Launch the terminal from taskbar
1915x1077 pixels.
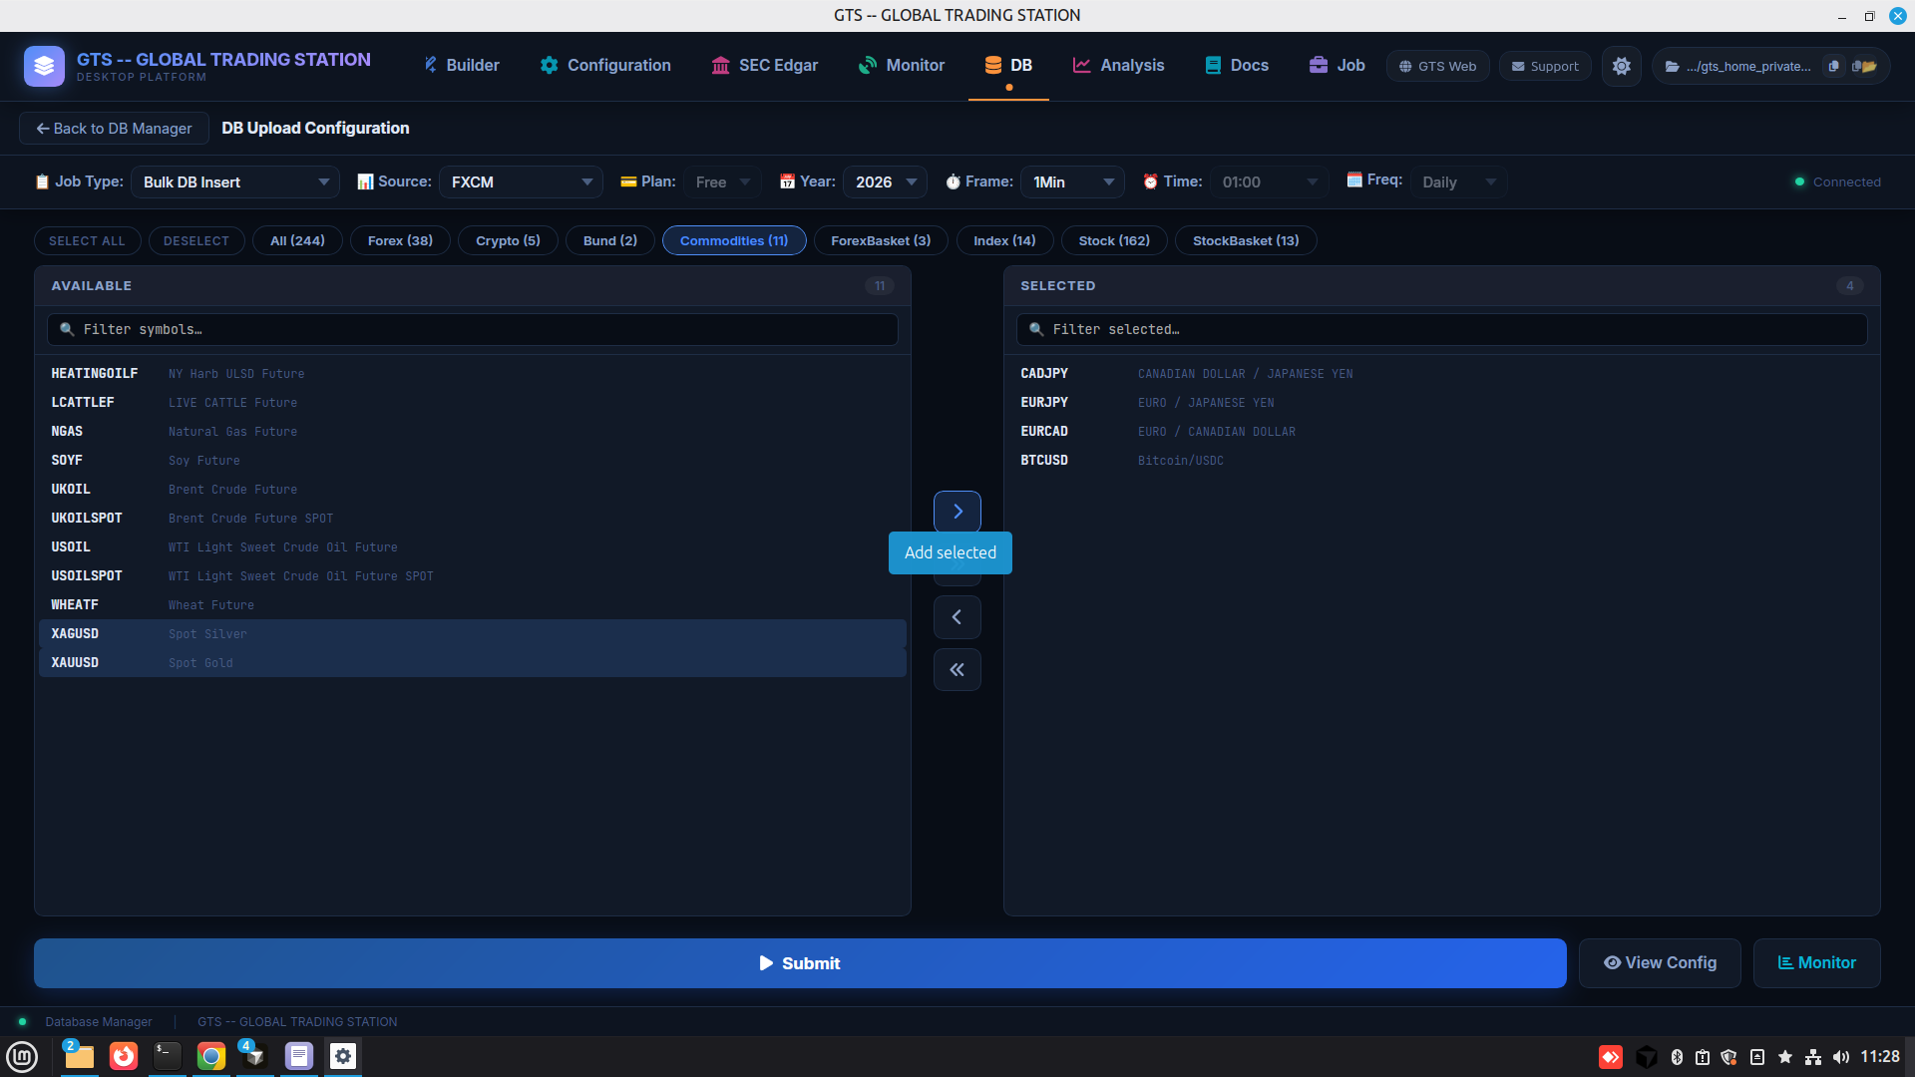[167, 1056]
